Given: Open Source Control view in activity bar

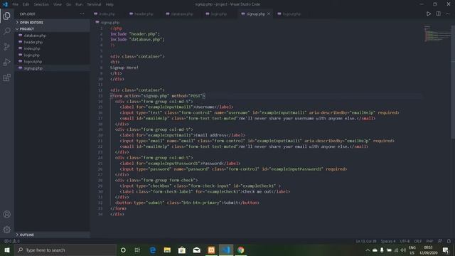Looking at the screenshot, I should click(6, 46).
